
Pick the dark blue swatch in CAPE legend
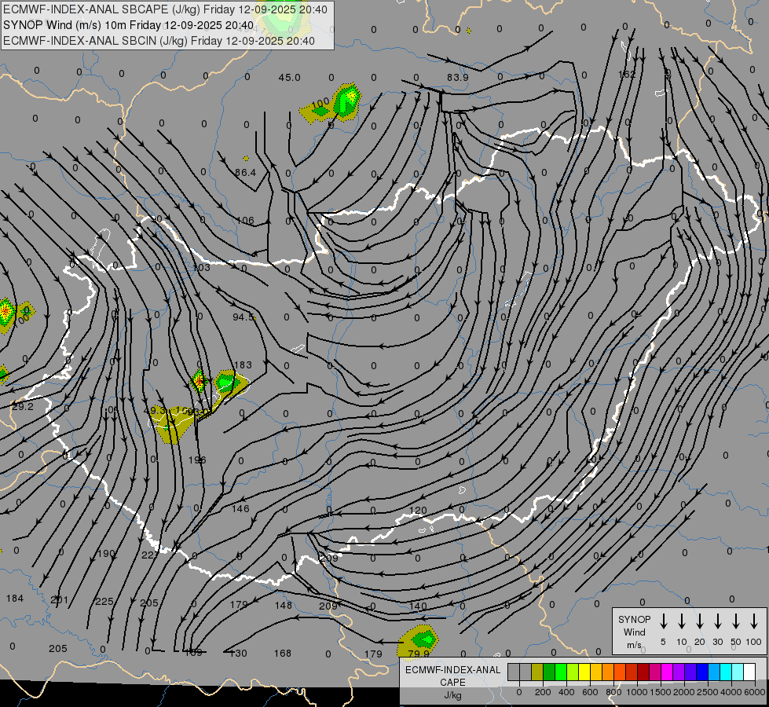[x=701, y=672]
